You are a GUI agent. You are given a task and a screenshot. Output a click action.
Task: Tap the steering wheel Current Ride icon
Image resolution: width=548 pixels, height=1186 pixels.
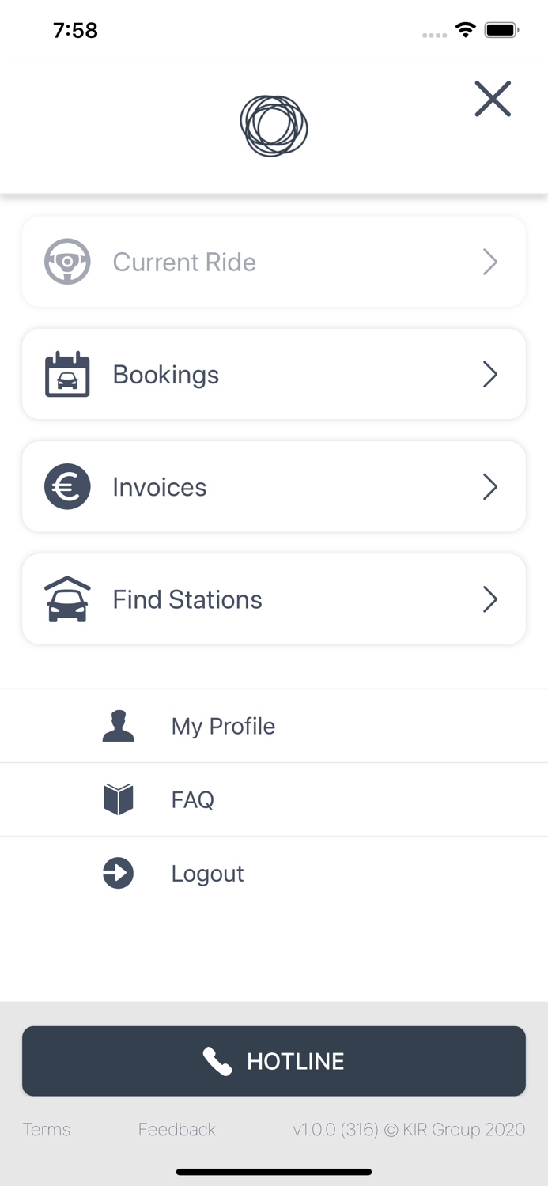click(x=67, y=262)
